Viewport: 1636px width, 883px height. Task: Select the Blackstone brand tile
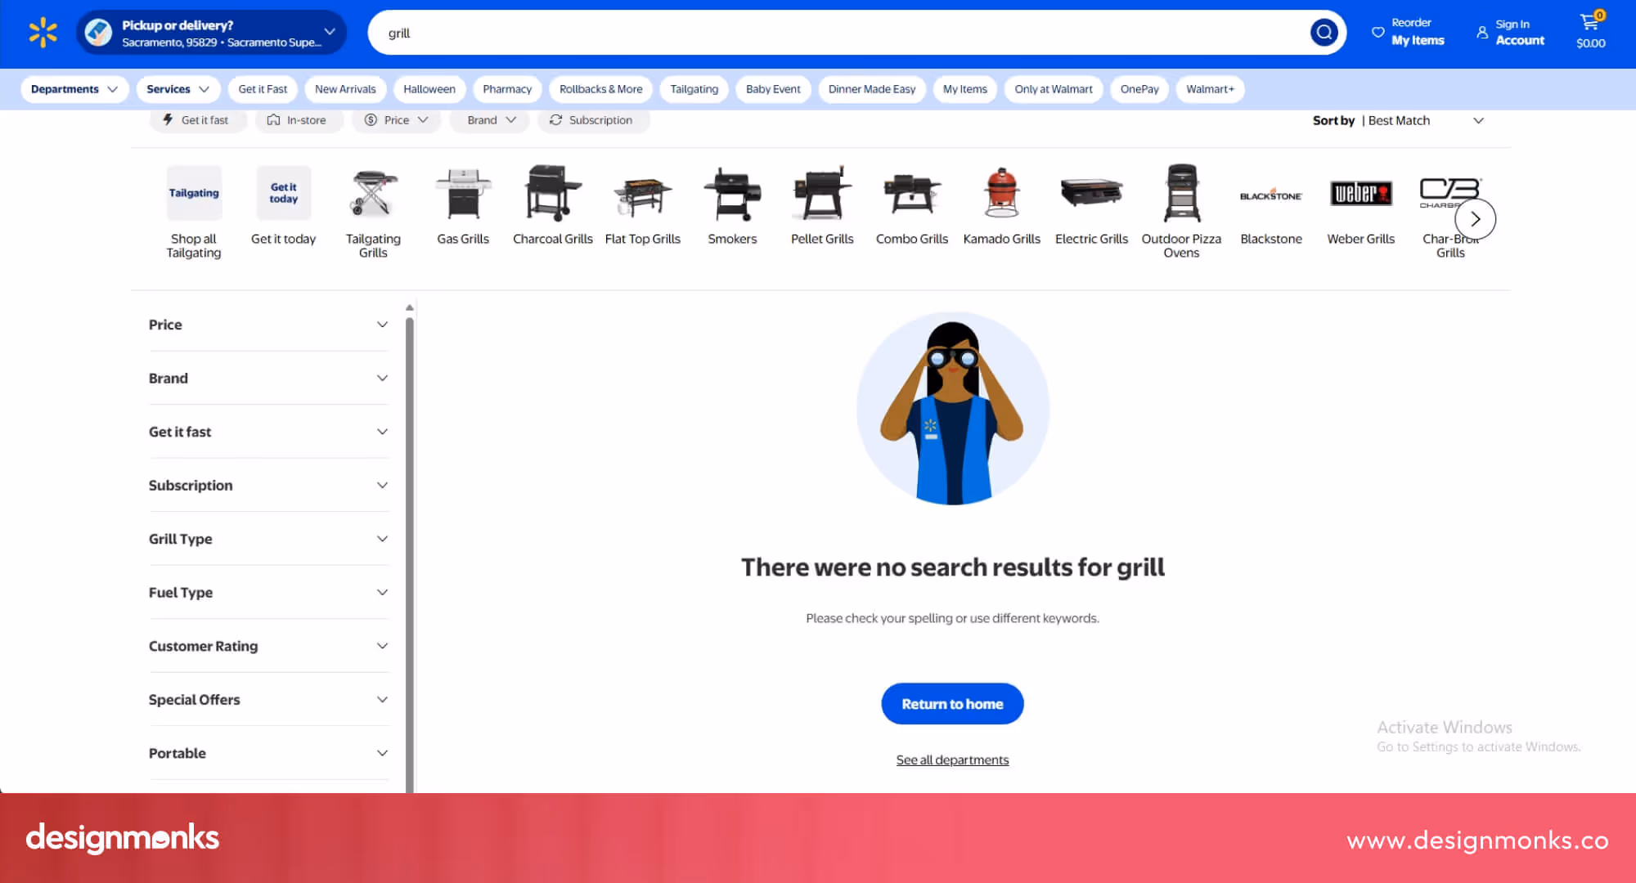[1270, 204]
